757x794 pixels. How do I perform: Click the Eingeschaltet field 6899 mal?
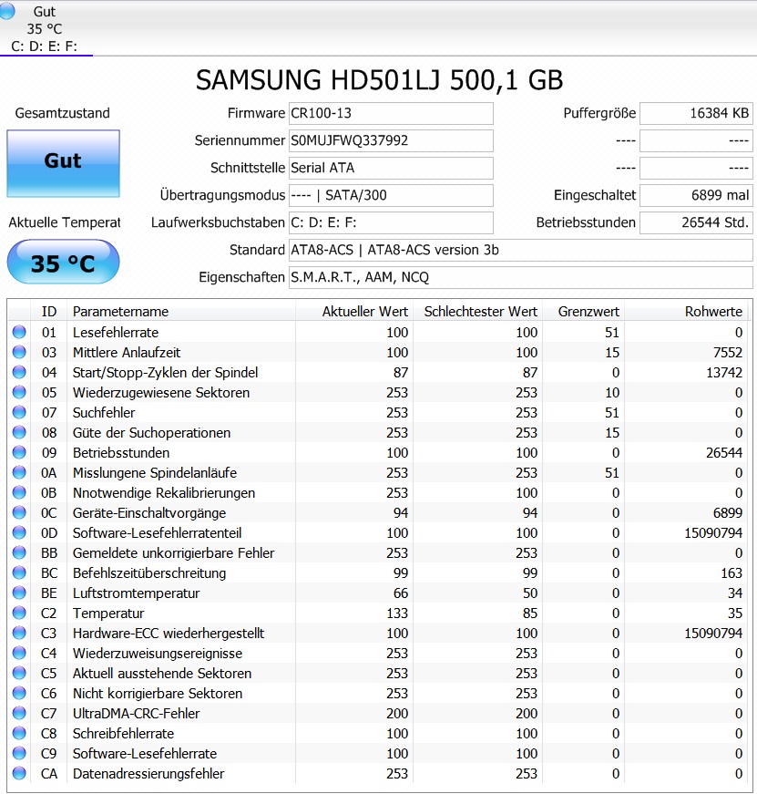pos(696,195)
